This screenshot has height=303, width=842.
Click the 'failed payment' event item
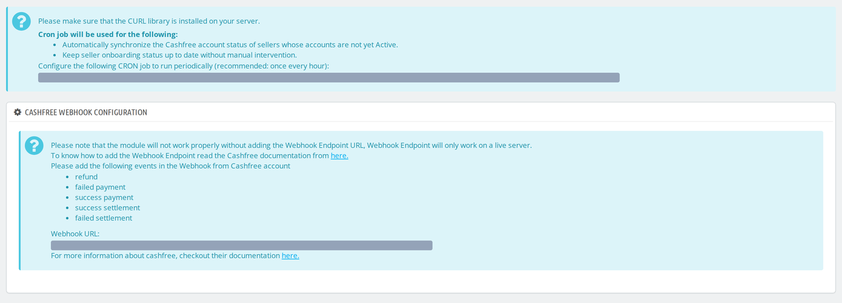pyautogui.click(x=100, y=187)
